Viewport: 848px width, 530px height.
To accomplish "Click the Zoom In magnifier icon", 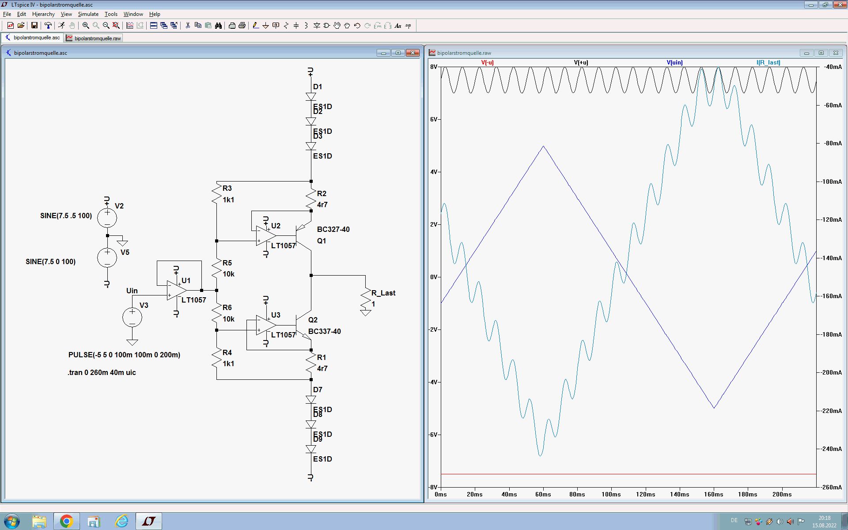I will point(86,26).
